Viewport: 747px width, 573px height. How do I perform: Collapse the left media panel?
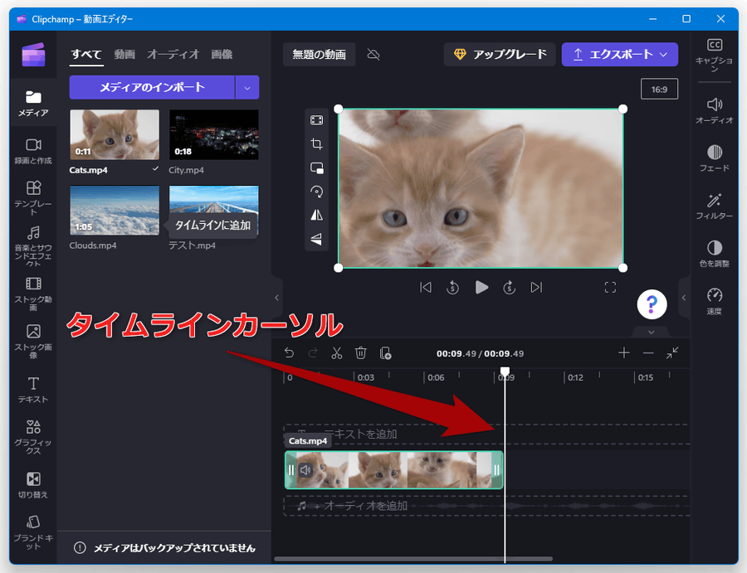coord(276,298)
